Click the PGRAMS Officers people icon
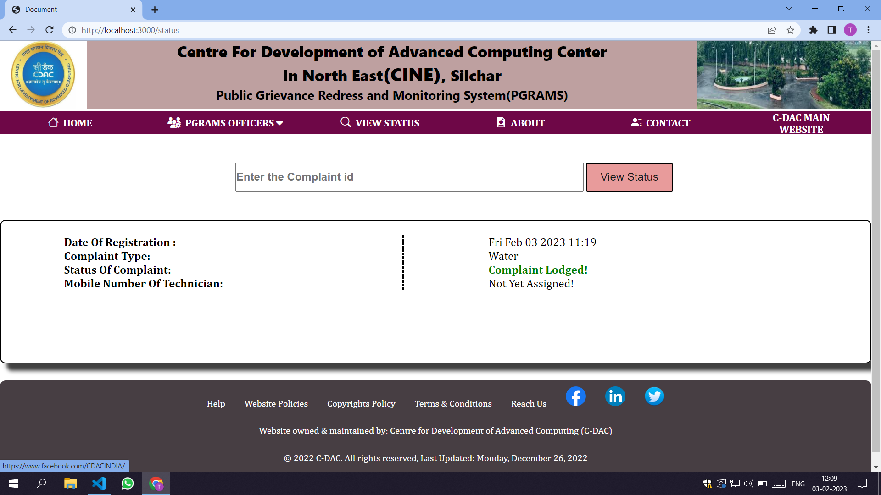Viewport: 881px width, 495px height. (x=173, y=123)
